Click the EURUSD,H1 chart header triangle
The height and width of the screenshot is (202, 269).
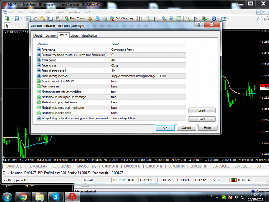pyautogui.click(x=5, y=32)
